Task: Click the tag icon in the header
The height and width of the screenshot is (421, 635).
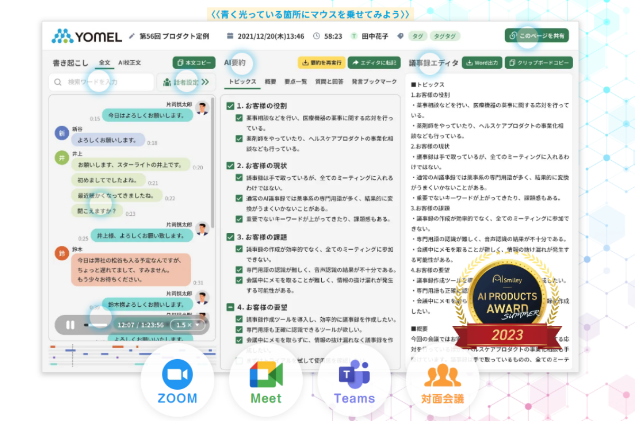Action: tap(400, 36)
